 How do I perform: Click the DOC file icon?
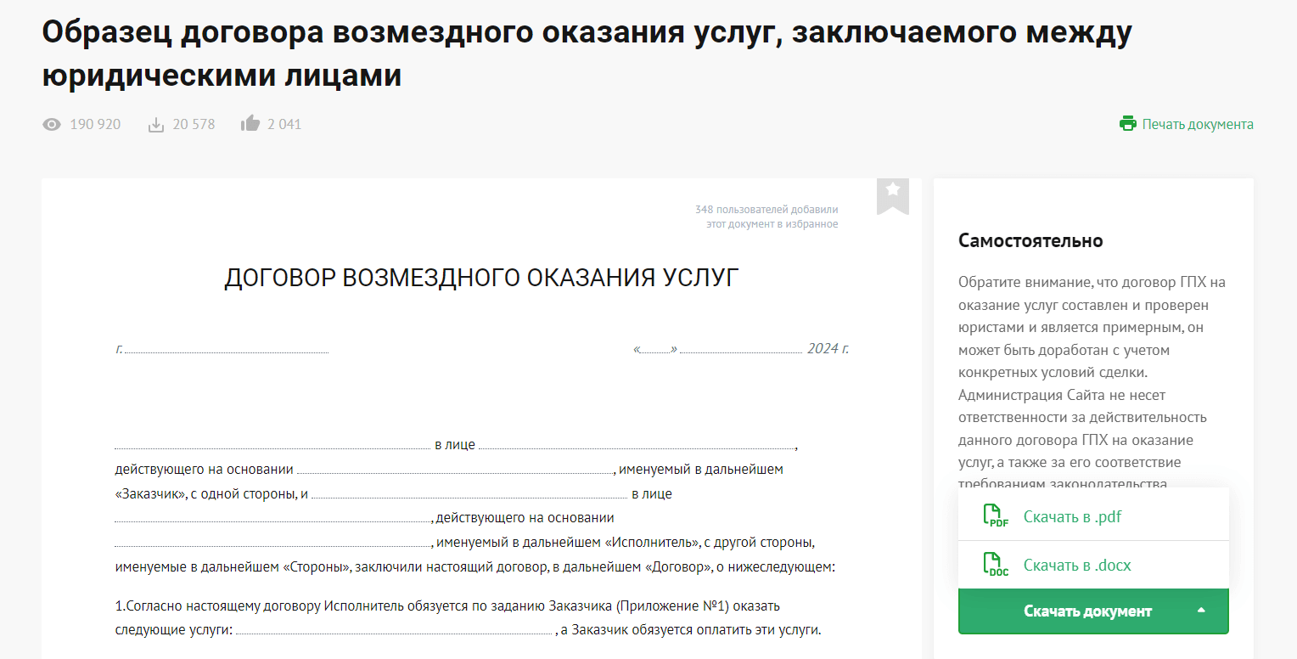pos(997,565)
